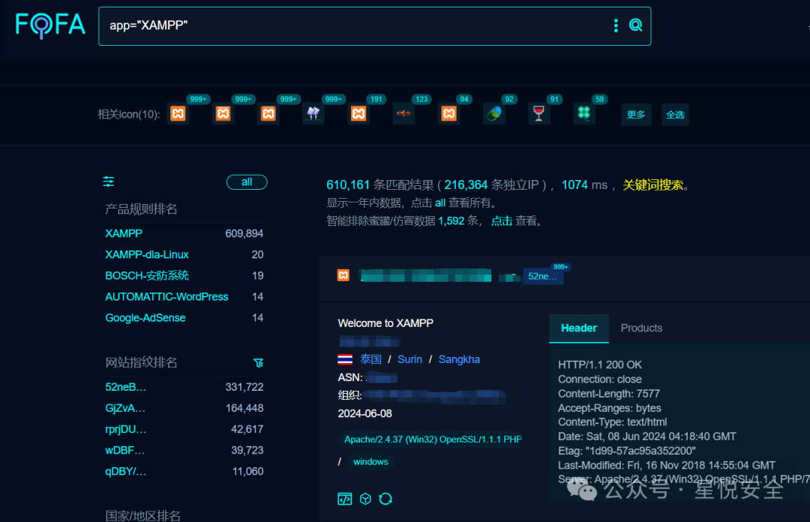This screenshot has height=522, width=810.
Task: Click Welcome to XAMPP result title
Action: coord(385,323)
